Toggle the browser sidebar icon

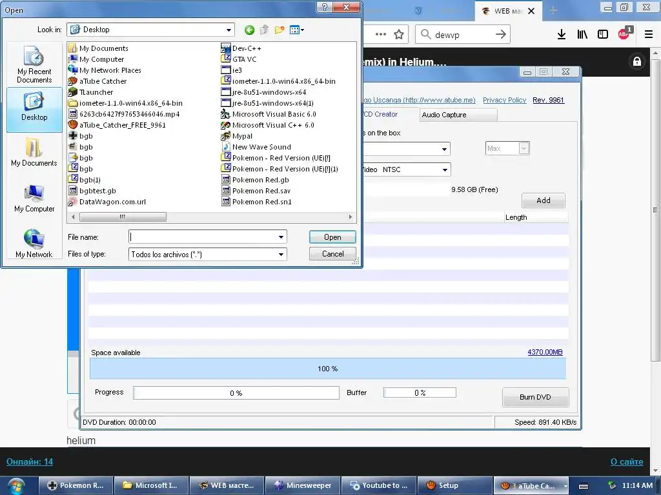tap(603, 35)
